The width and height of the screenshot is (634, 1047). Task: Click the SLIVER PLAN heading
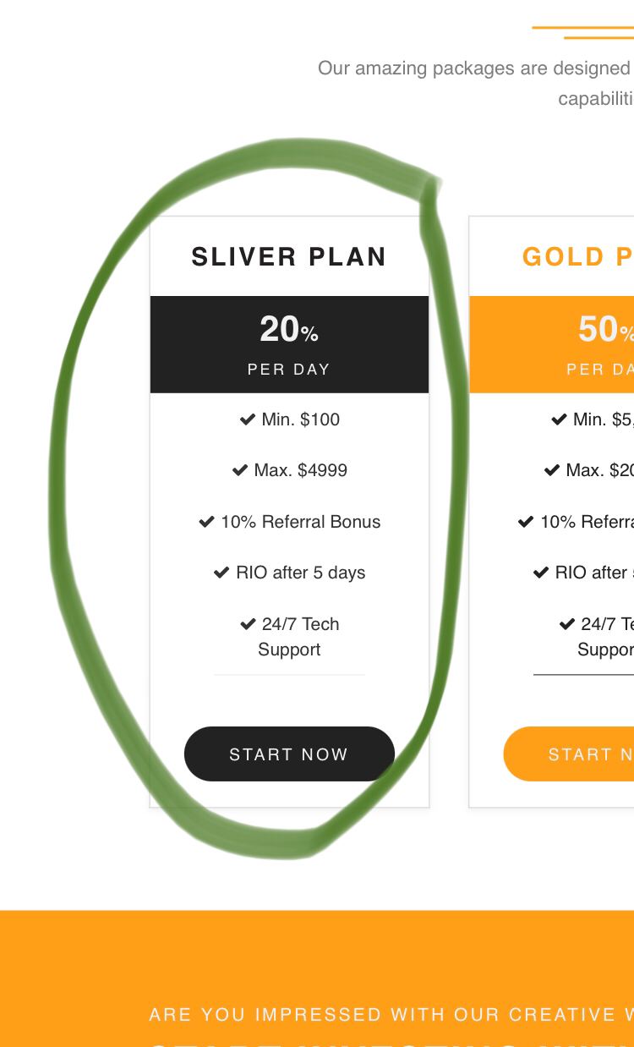[289, 256]
